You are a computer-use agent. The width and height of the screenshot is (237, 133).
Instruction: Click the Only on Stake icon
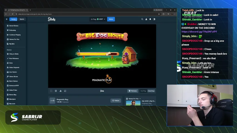click(8, 54)
